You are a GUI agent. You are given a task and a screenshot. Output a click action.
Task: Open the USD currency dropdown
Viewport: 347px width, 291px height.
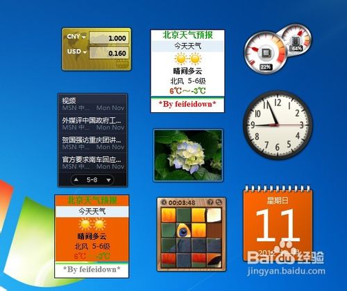click(76, 51)
